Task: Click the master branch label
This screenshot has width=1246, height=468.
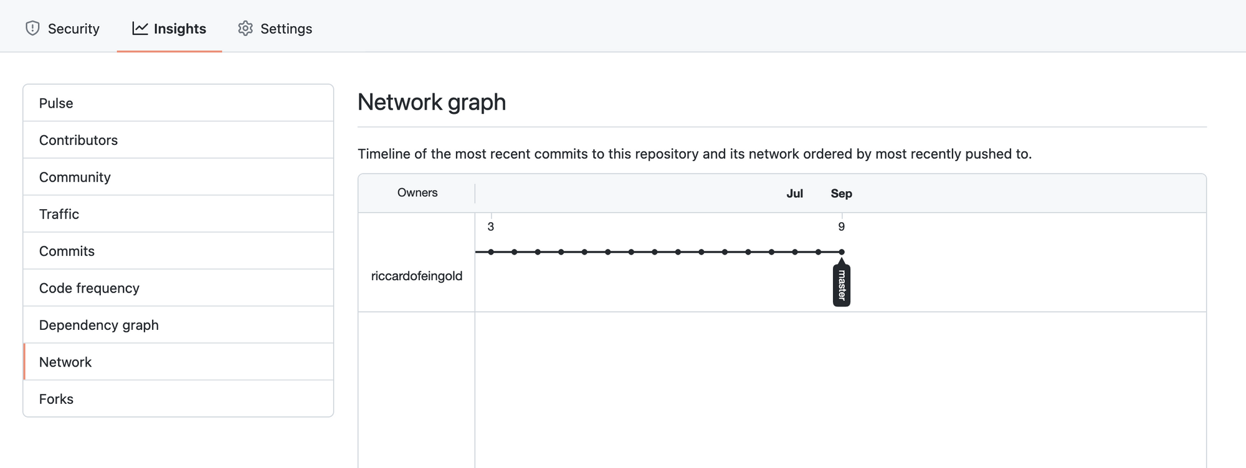Action: coord(842,285)
